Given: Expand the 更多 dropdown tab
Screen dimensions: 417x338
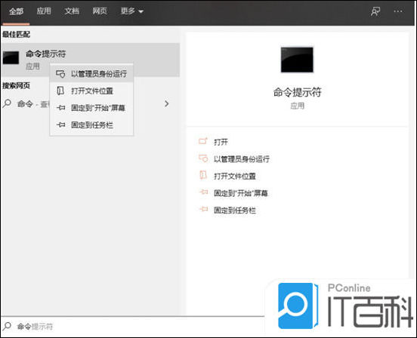Looking at the screenshot, I should tap(132, 11).
